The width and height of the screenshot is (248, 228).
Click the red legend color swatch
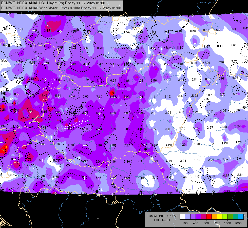[x=209, y=217]
